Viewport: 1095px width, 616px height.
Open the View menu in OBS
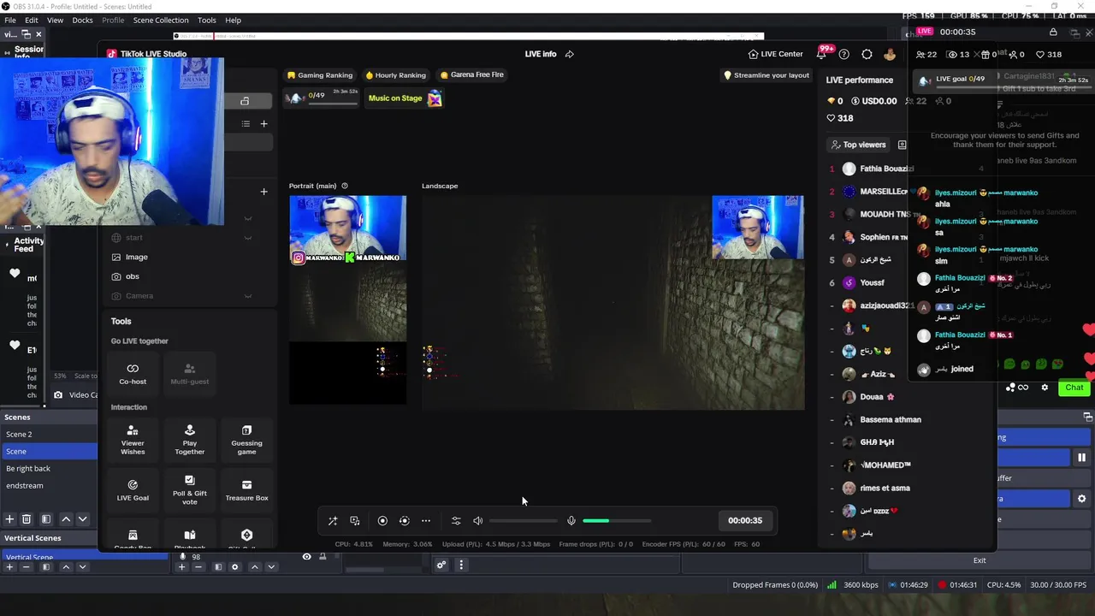(55, 20)
